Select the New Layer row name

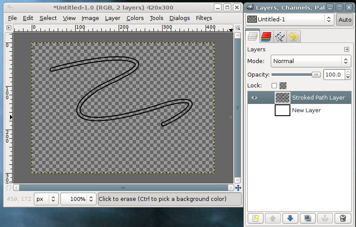tap(306, 110)
